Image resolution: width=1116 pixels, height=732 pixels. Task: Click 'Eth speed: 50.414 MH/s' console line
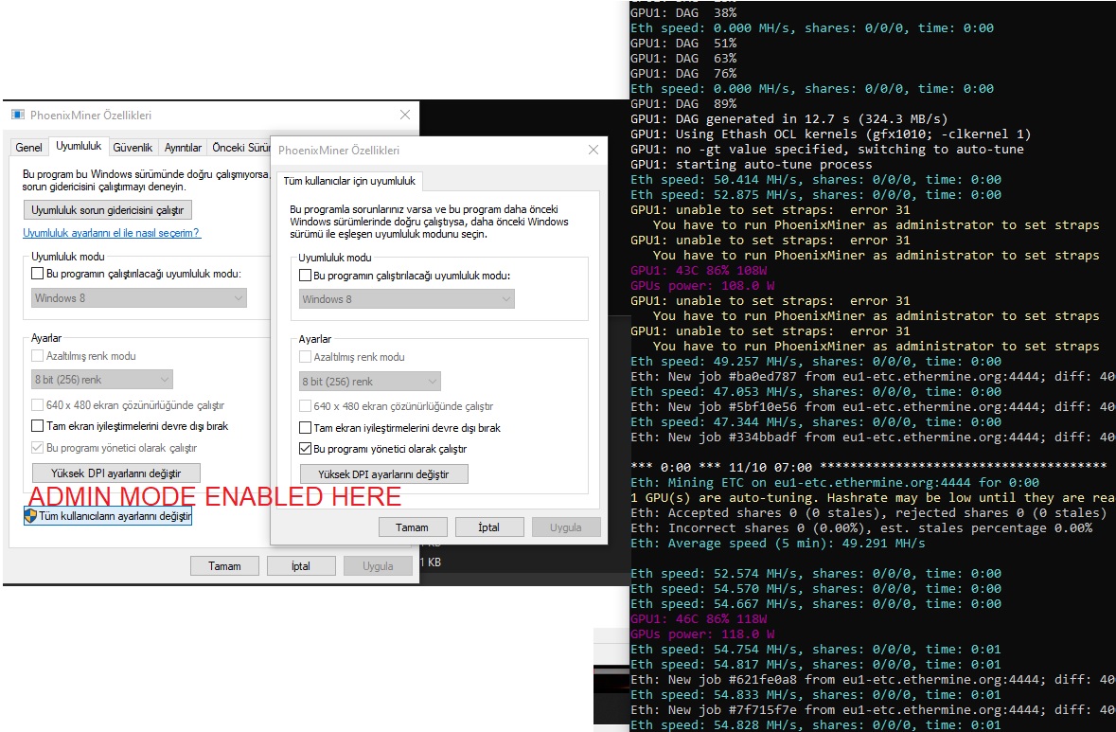tap(816, 179)
